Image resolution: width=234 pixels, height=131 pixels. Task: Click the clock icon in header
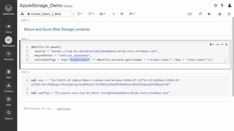click(x=215, y=5)
